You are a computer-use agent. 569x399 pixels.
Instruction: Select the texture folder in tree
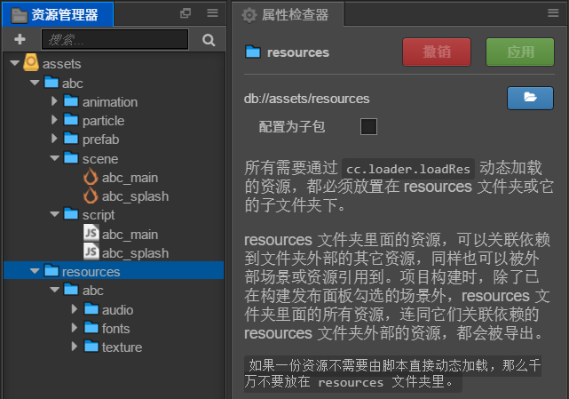[x=121, y=347]
